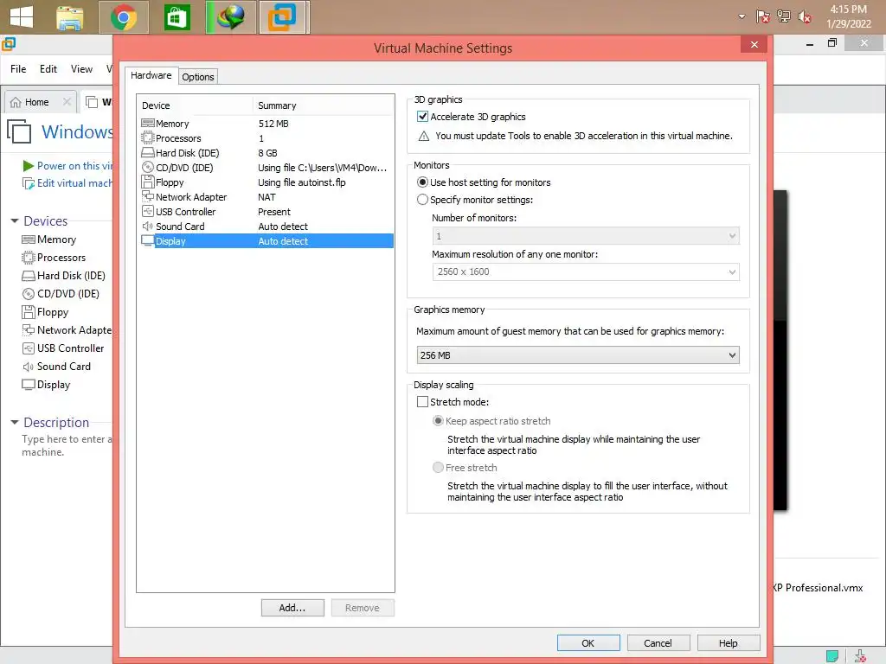
Task: Click the network icon in the system tray
Action: point(784,17)
